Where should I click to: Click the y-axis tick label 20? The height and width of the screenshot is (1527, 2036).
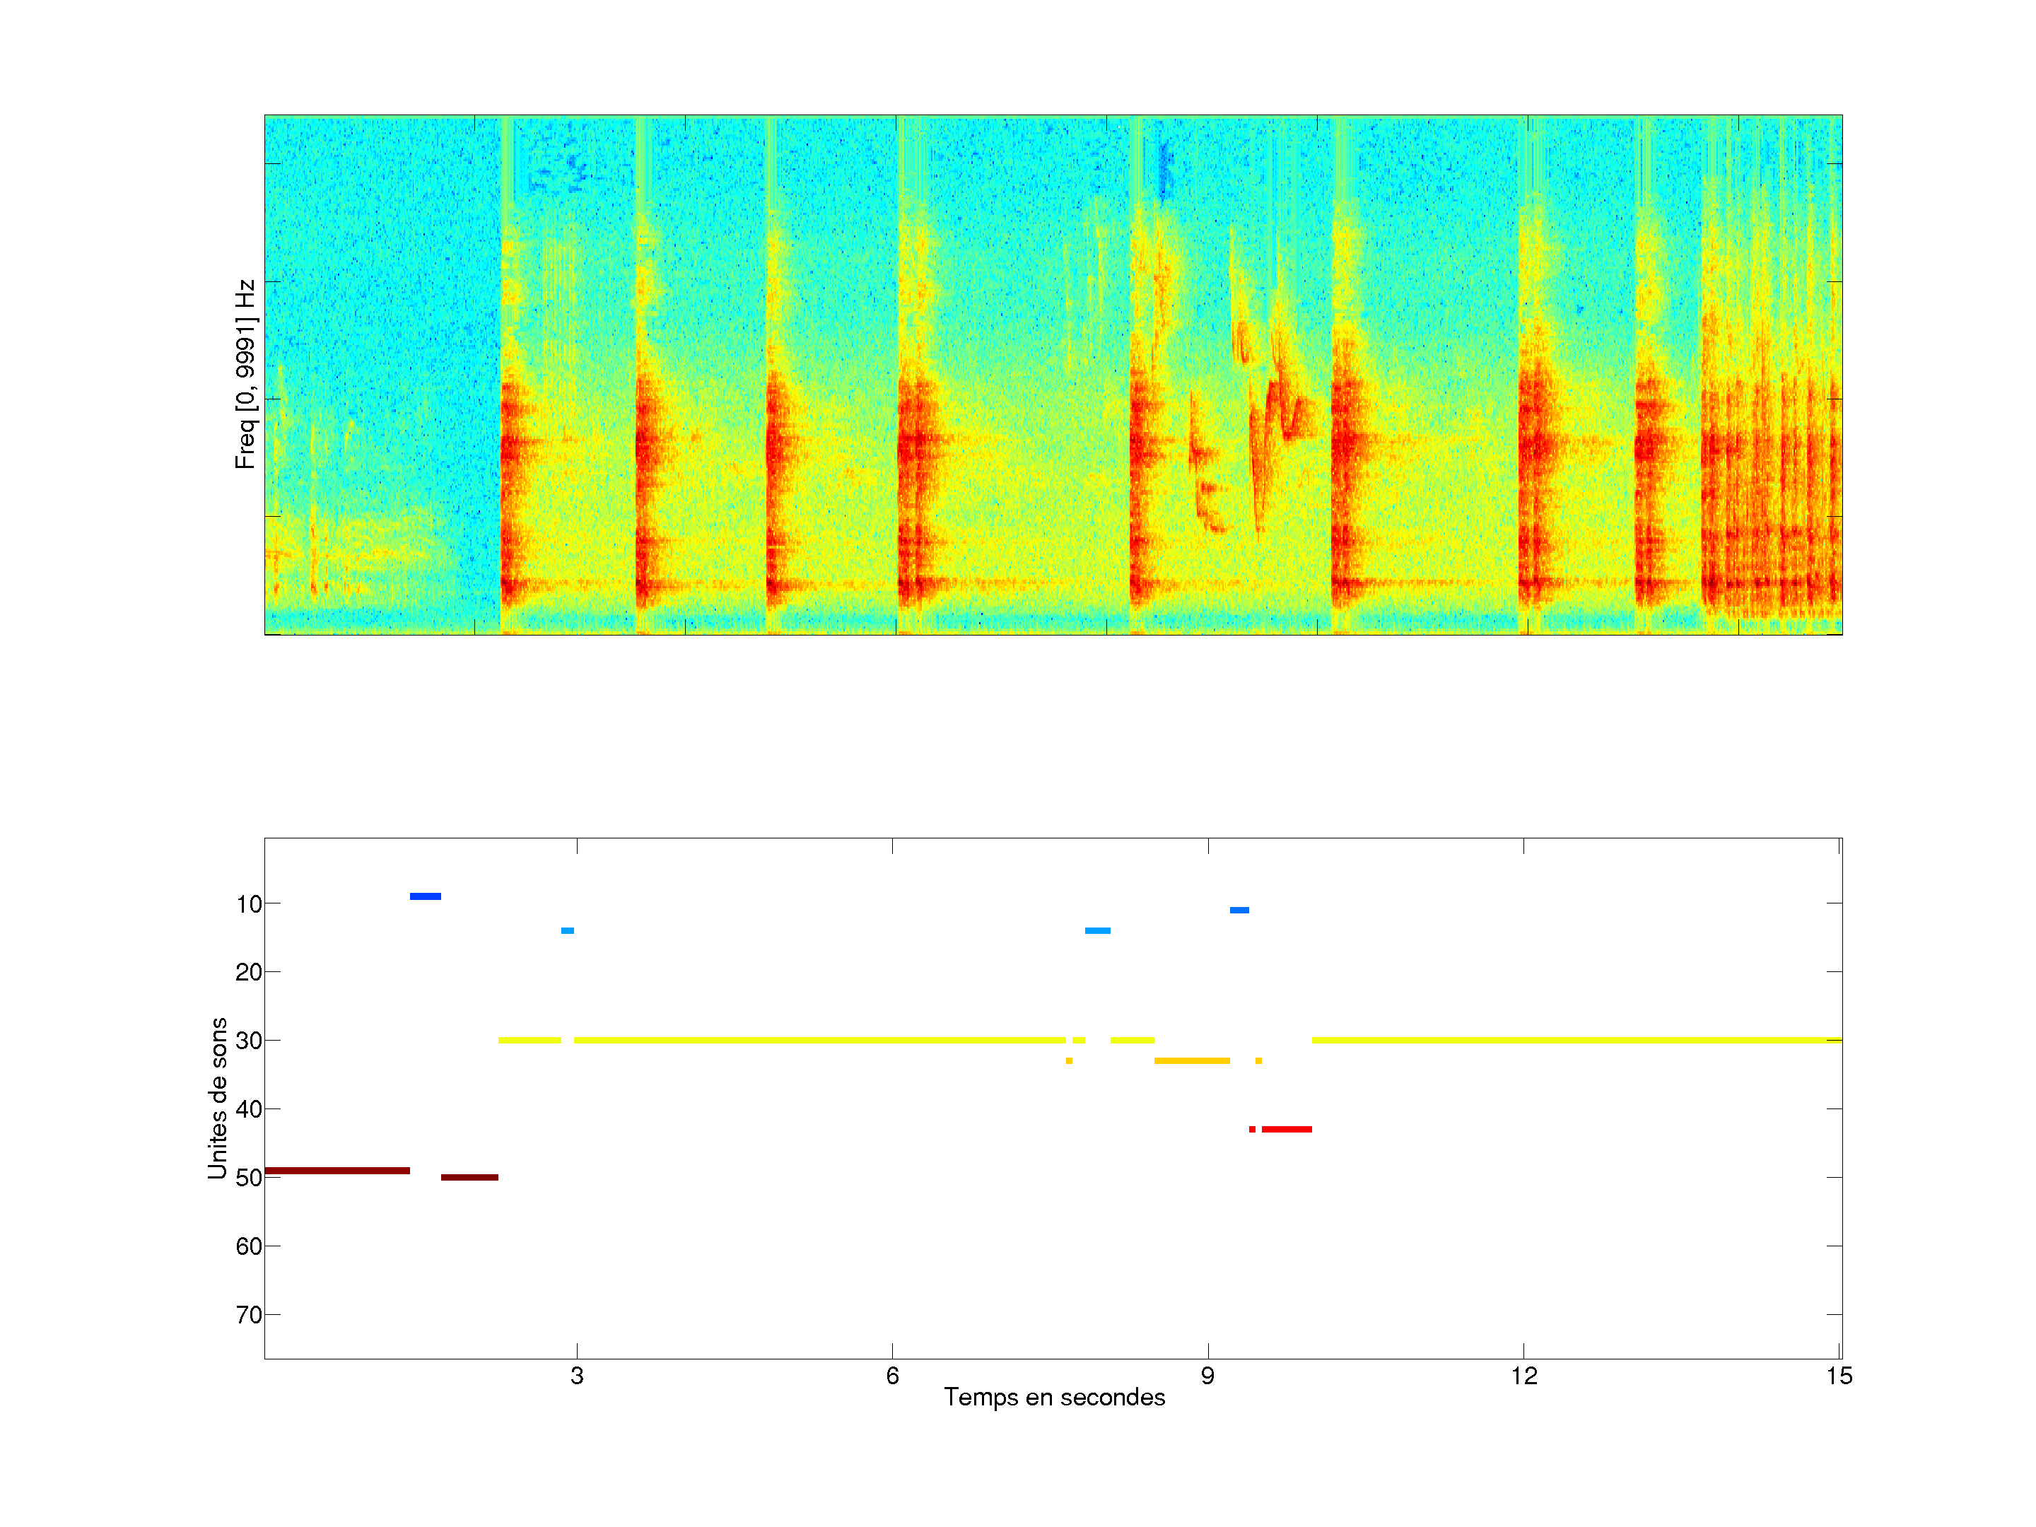[249, 972]
